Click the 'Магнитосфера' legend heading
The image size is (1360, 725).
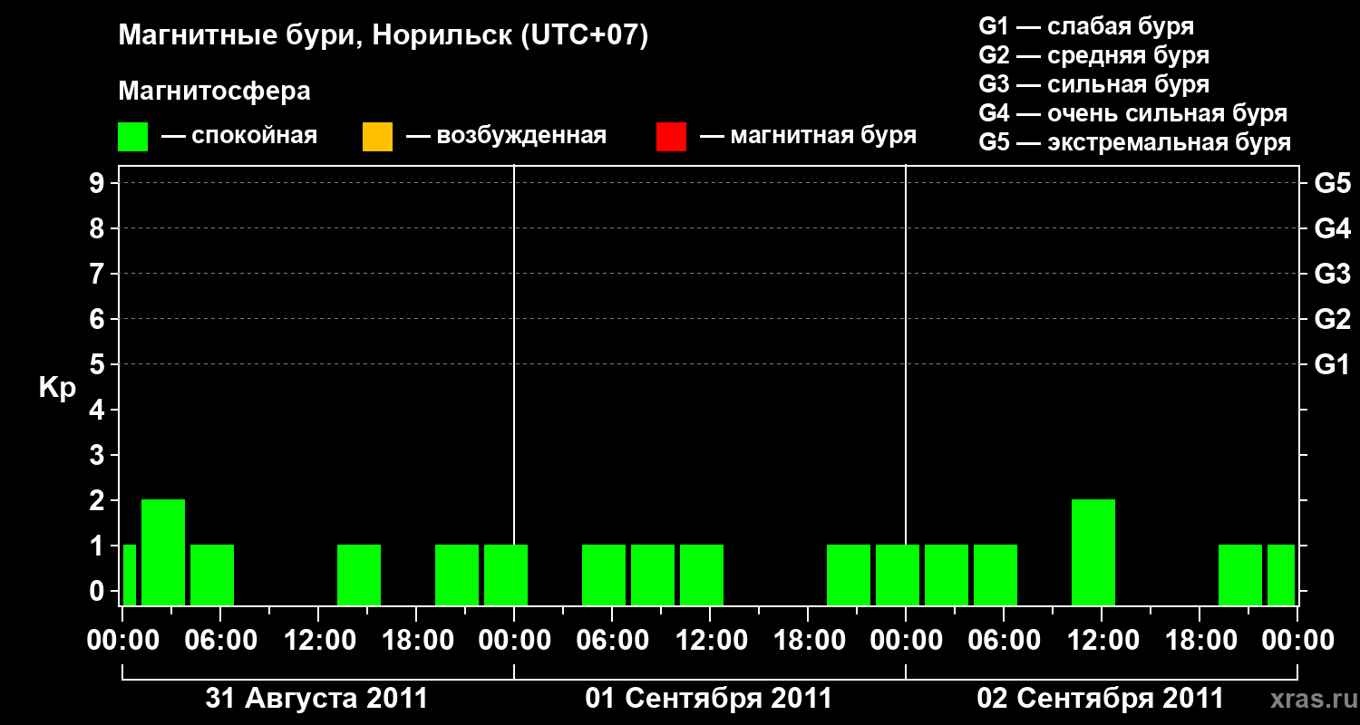(214, 92)
